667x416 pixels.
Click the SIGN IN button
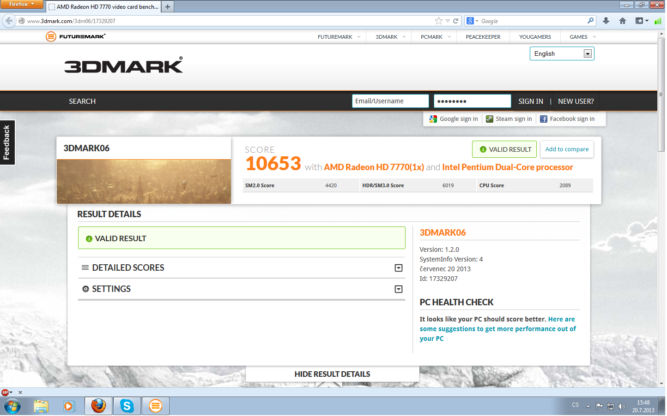[x=531, y=101]
